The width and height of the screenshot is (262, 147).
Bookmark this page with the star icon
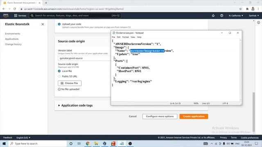[240, 9]
